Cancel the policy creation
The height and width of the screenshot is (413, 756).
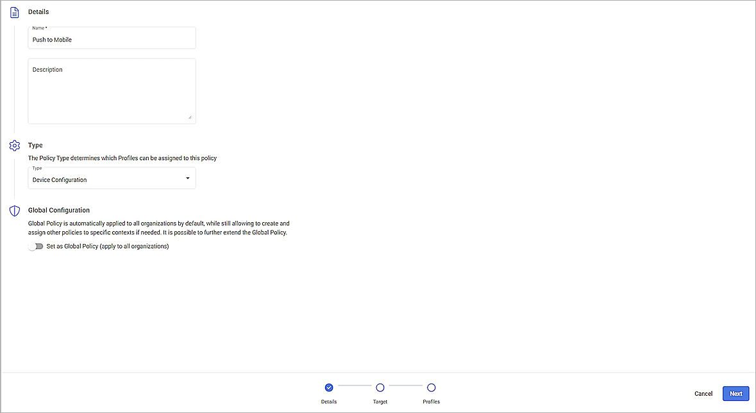coord(703,394)
